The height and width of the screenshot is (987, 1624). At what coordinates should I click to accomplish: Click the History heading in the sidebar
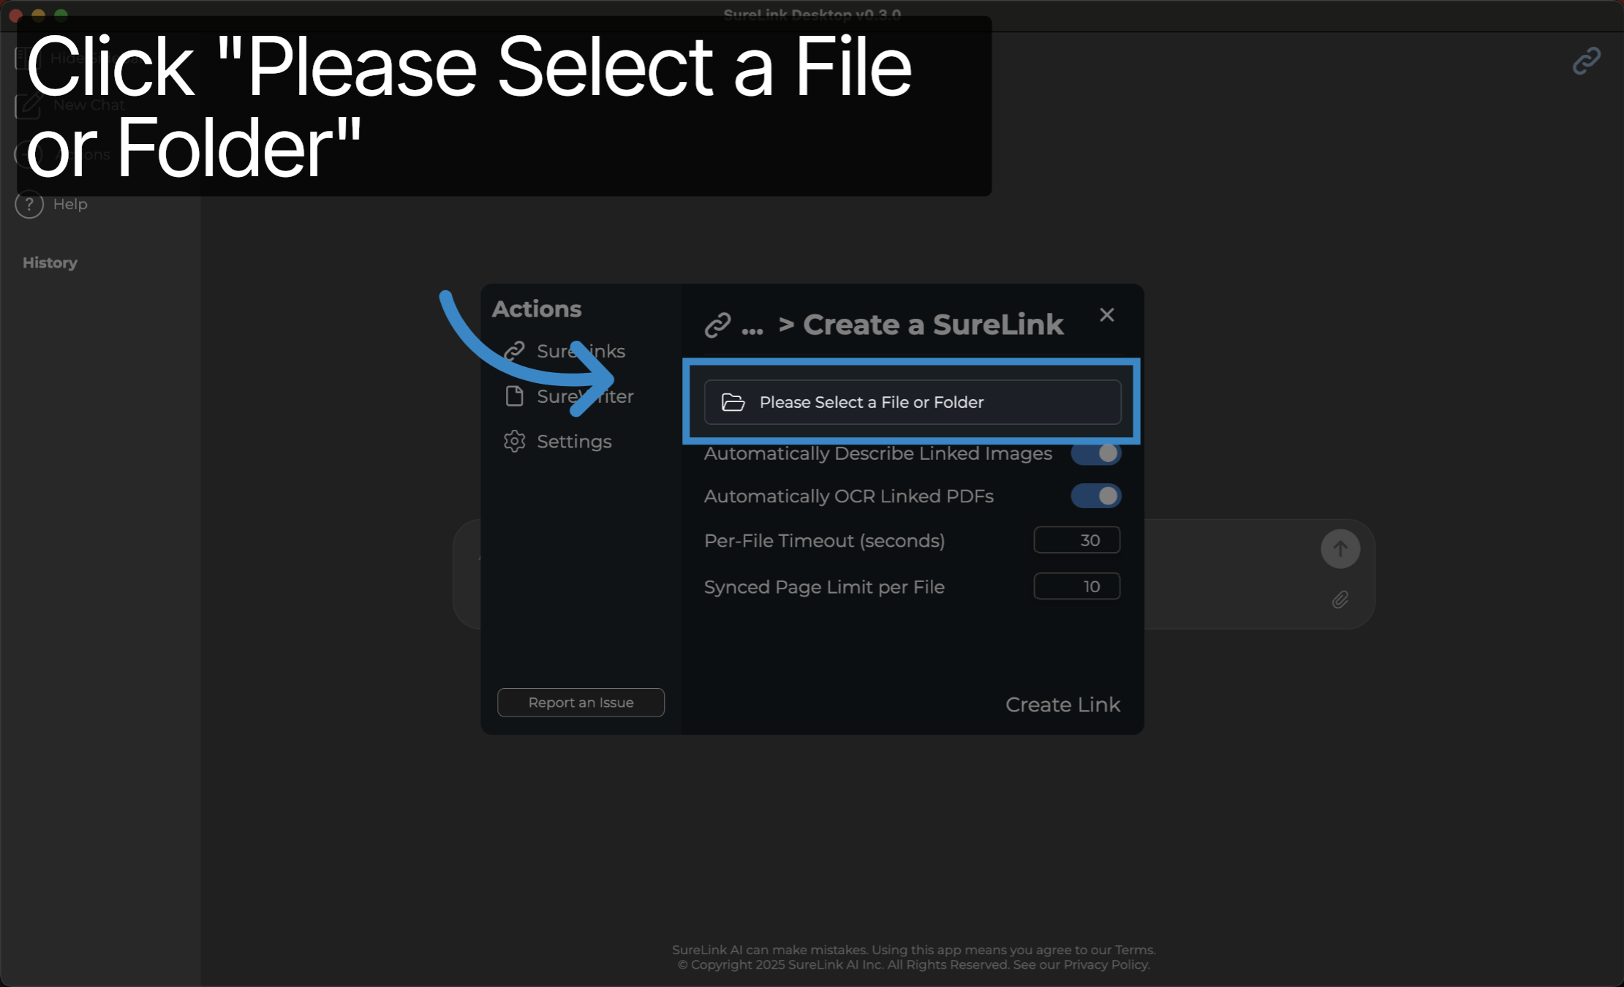(x=50, y=262)
